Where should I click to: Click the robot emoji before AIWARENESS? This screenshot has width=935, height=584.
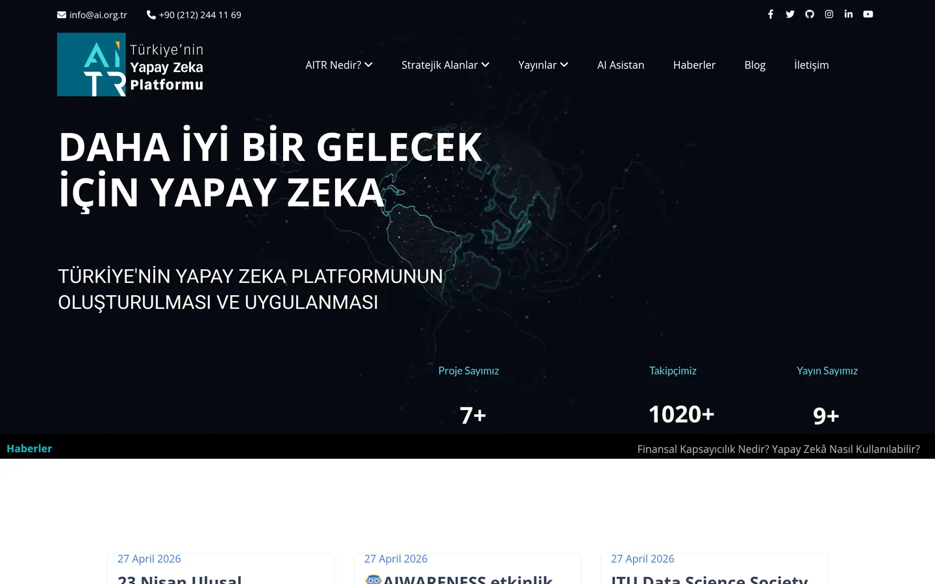373,579
